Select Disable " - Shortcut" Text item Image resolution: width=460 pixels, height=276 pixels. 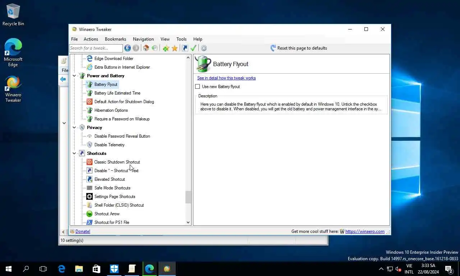pyautogui.click(x=116, y=171)
